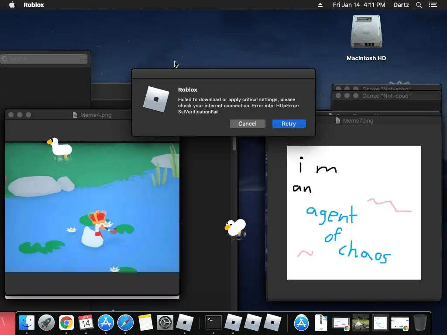Click Roblox icon beside System Preferences

(x=185, y=323)
